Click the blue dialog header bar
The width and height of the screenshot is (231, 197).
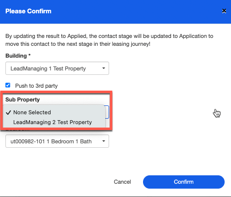pyautogui.click(x=115, y=12)
